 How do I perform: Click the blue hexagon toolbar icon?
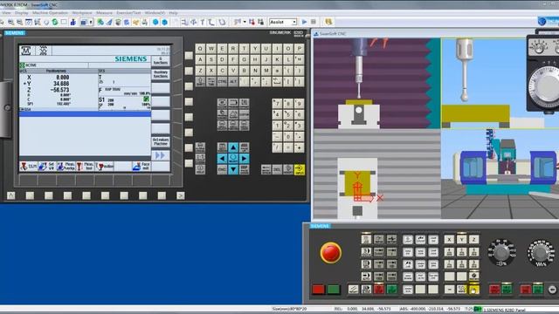pyautogui.click(x=164, y=22)
